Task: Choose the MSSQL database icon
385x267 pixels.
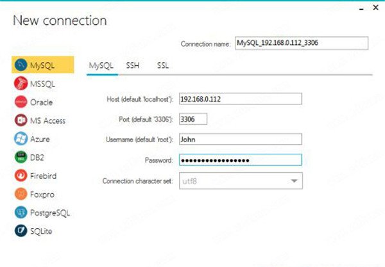Action: coord(20,83)
